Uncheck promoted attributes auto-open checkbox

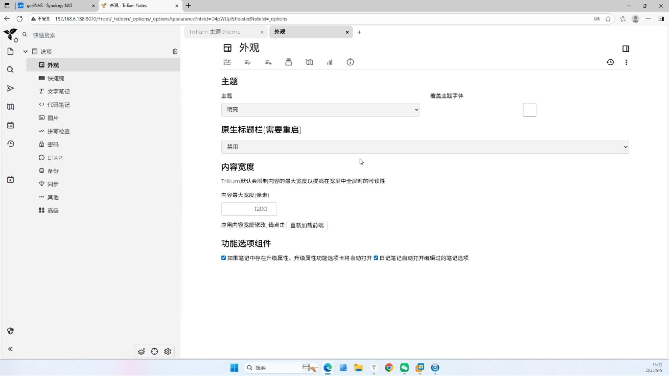click(223, 258)
